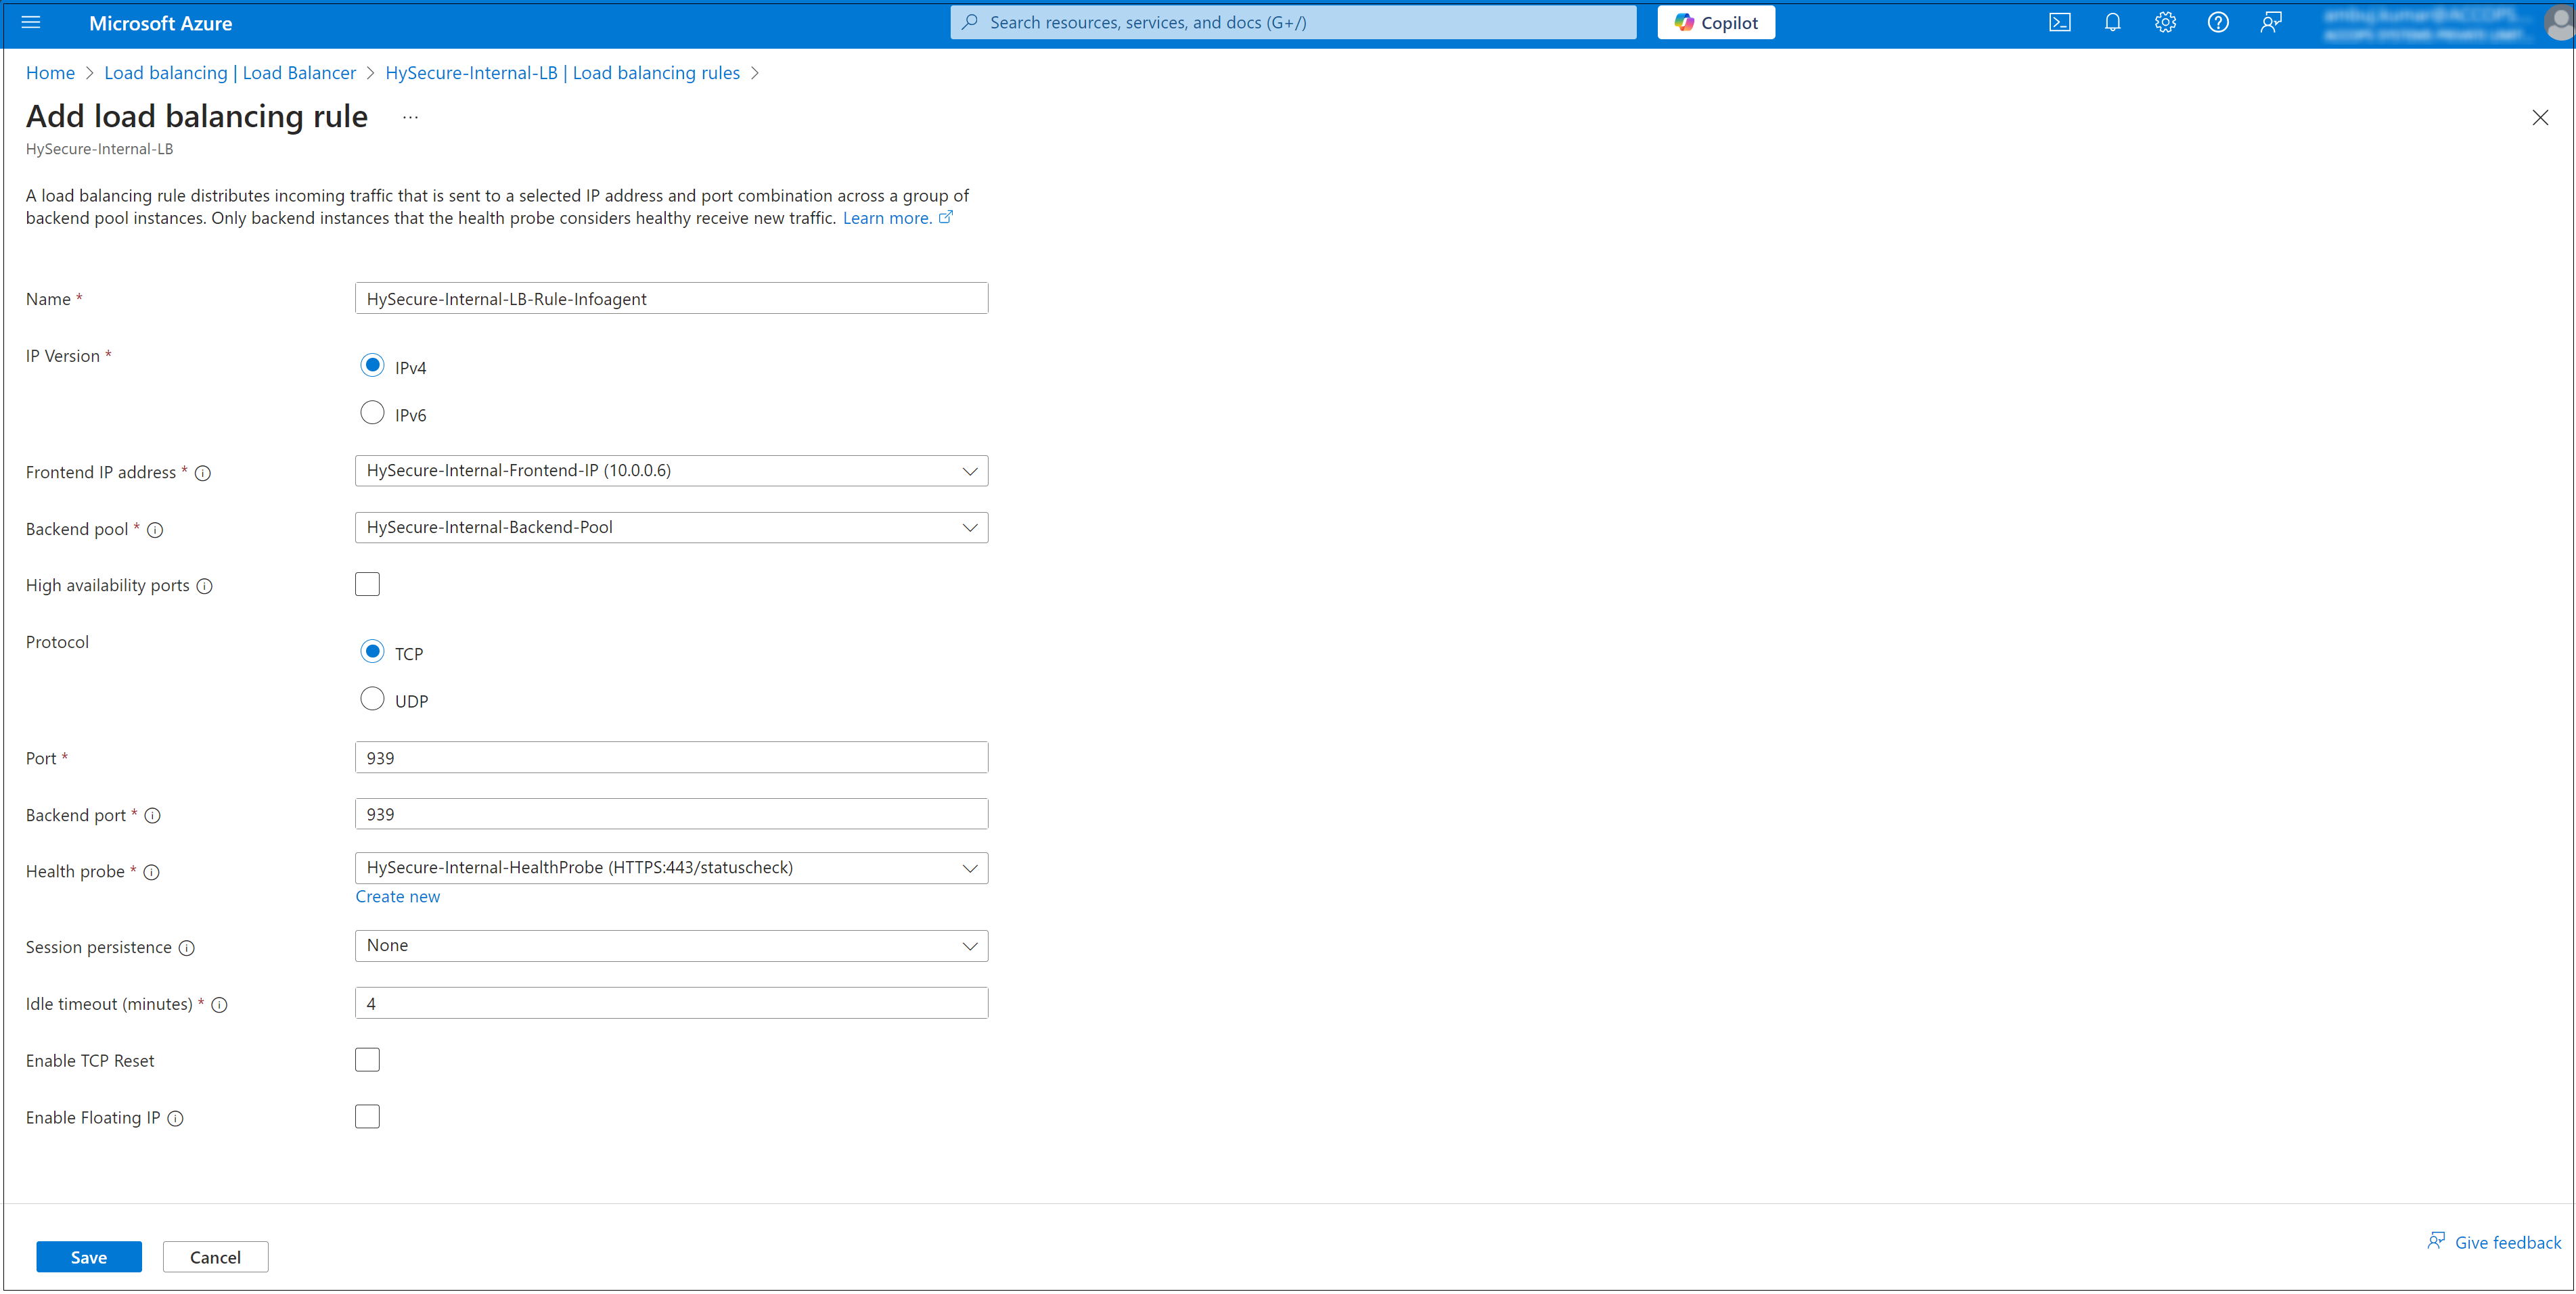Image resolution: width=2576 pixels, height=1294 pixels.
Task: Click the Create new health probe link
Action: (x=397, y=897)
